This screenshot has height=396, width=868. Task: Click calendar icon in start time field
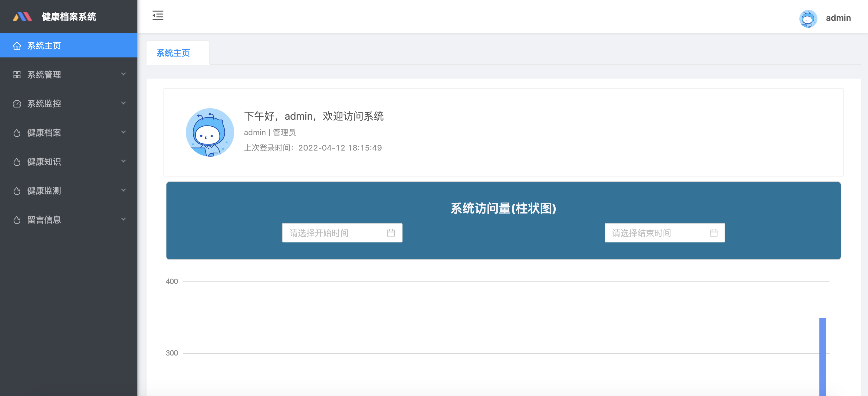tap(391, 233)
